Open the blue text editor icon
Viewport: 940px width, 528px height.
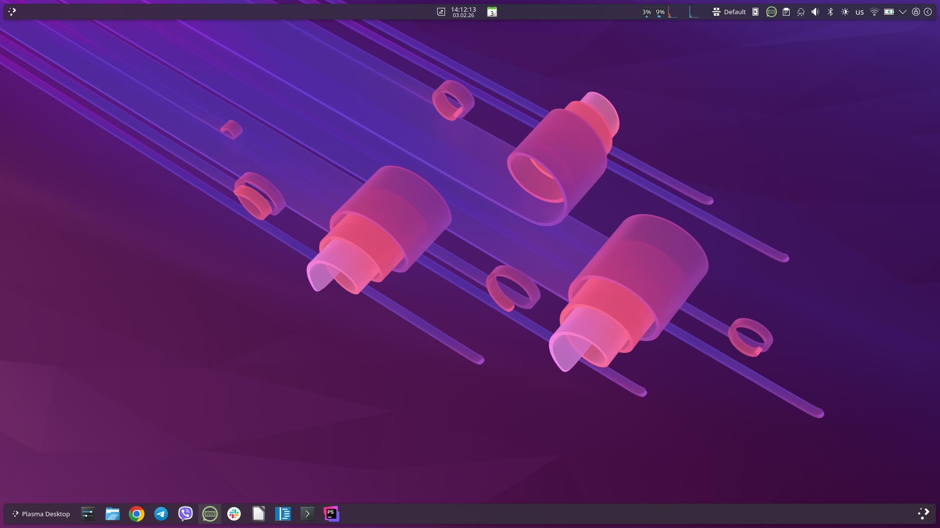282,514
